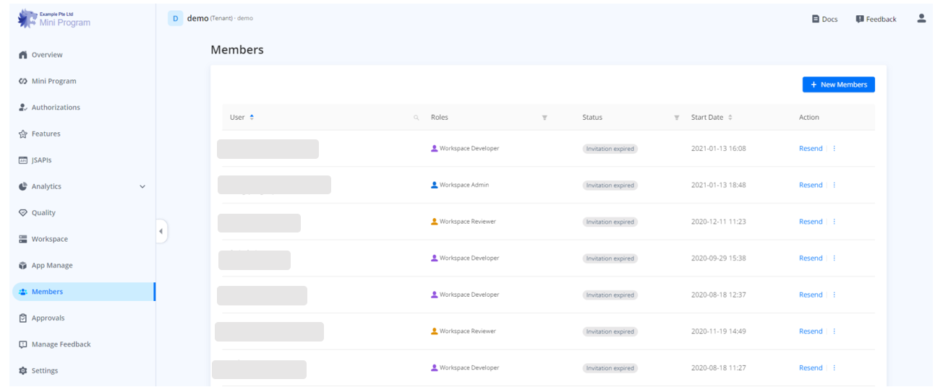Open the Docs link
This screenshot has height=387, width=935.
tap(824, 19)
